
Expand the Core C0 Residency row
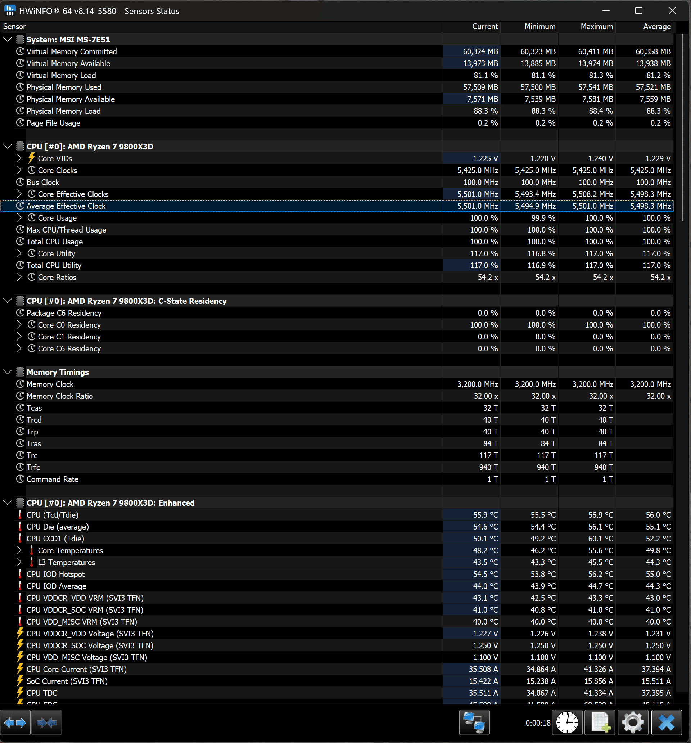tap(19, 325)
